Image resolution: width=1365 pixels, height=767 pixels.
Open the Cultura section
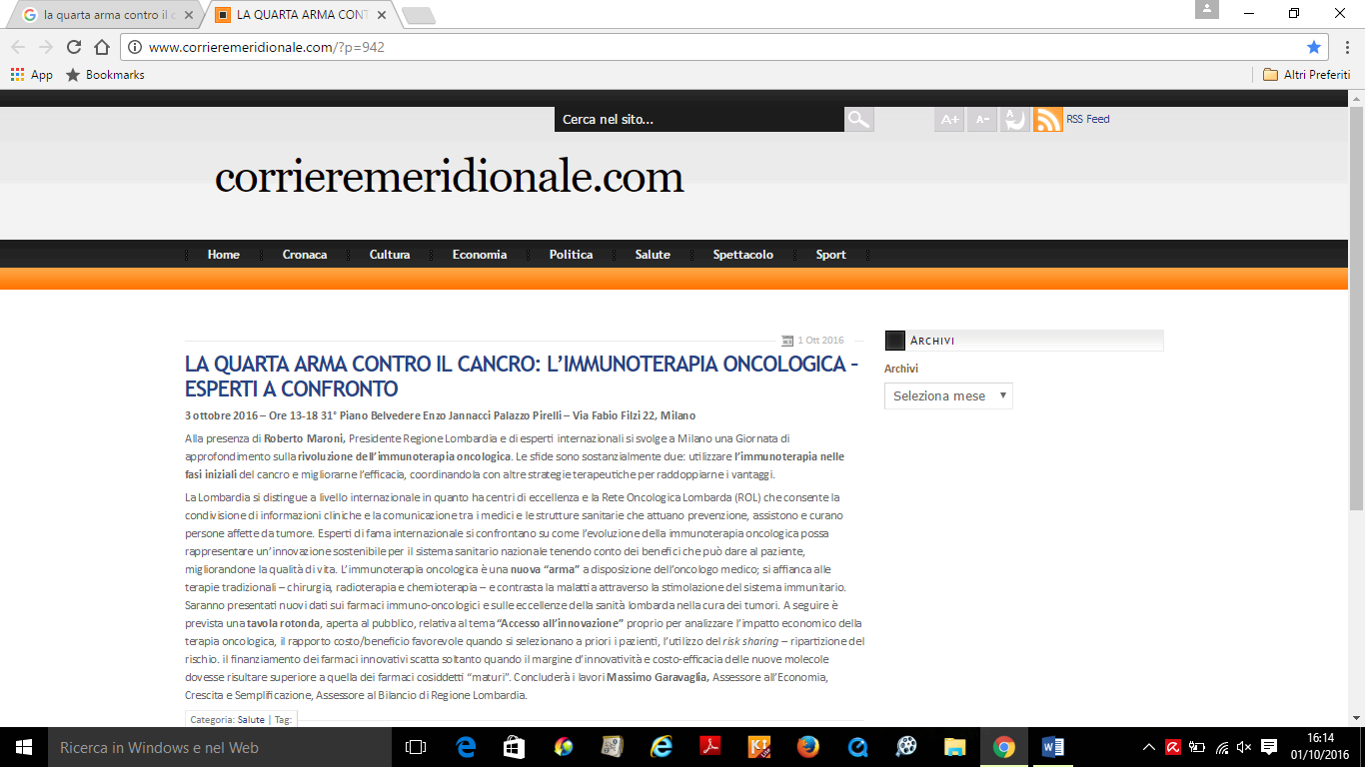pos(390,255)
